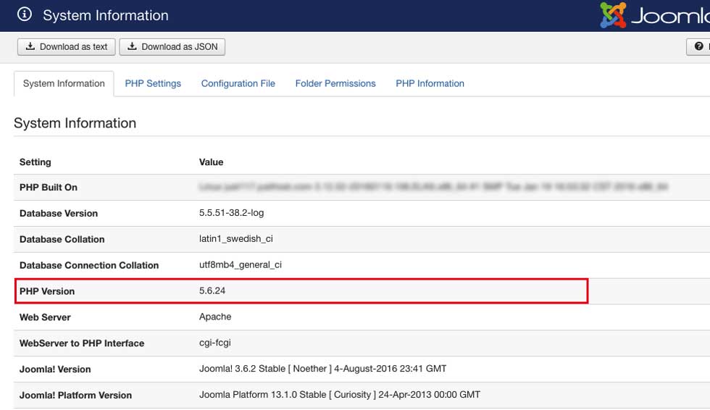Click the Joomla logo
710x410 pixels.
[655, 15]
